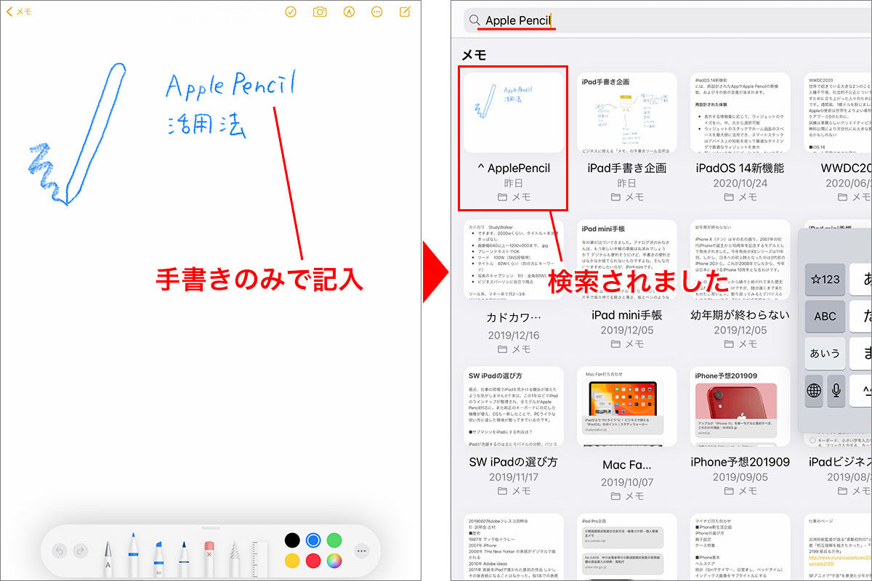Tap the magnifying glass search icon
872x581 pixels.
coord(475,21)
